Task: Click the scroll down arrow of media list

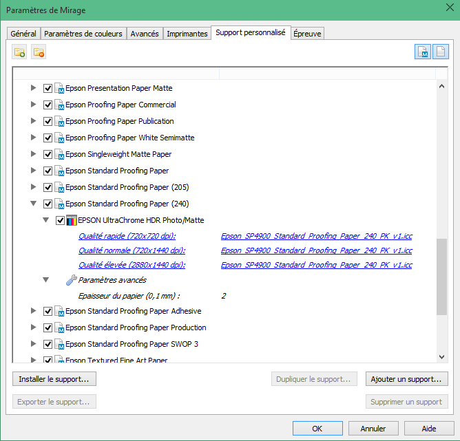Action: click(x=441, y=357)
